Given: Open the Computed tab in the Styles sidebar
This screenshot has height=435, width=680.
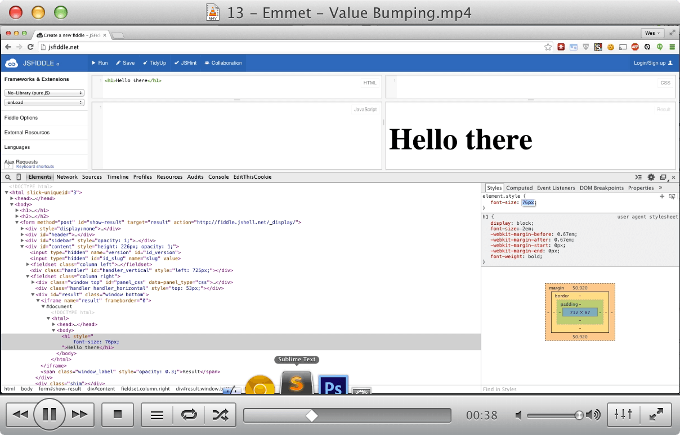Looking at the screenshot, I should point(519,188).
